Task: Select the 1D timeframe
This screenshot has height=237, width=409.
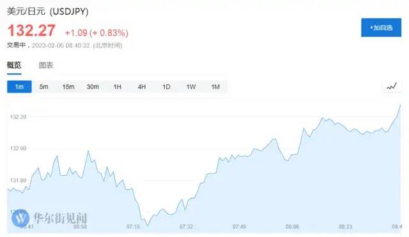Action: tap(166, 87)
